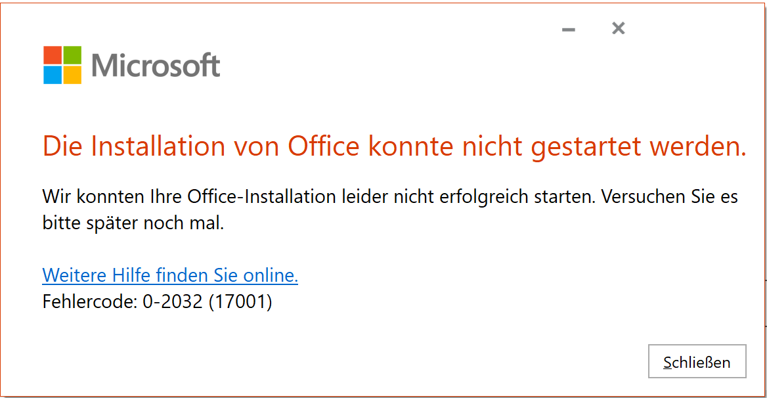Open the 'Weitere Hilfe finden Sie online' link
767x398 pixels.
point(170,275)
